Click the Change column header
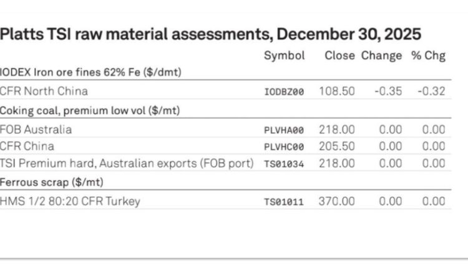 pos(381,56)
